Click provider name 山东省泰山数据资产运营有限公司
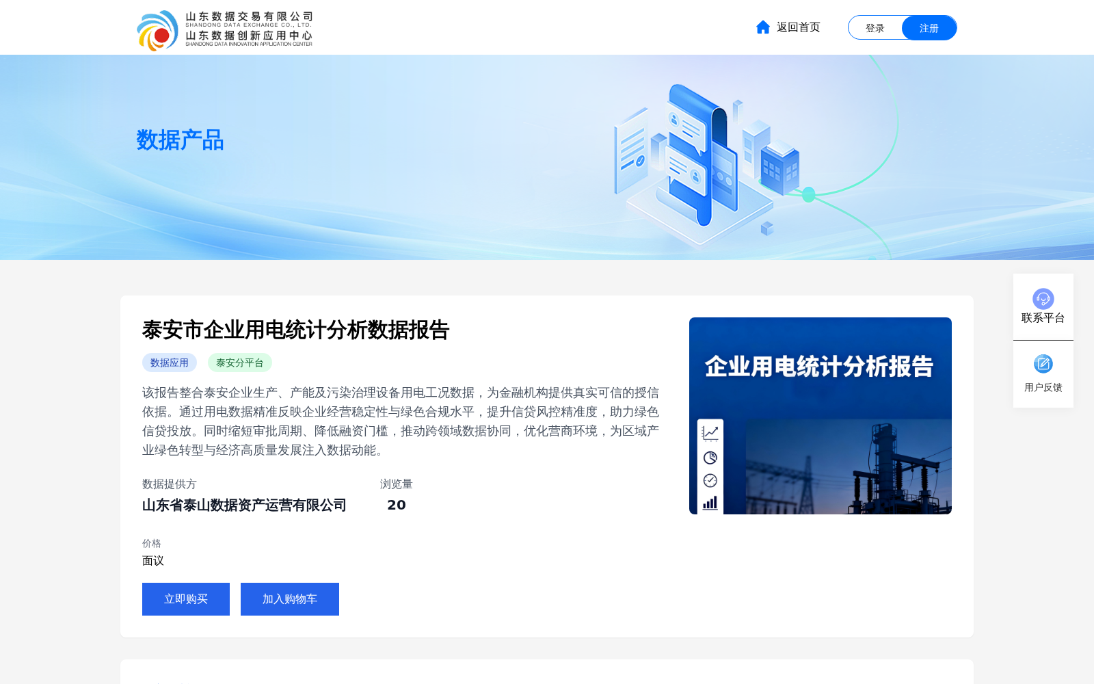 click(x=244, y=505)
